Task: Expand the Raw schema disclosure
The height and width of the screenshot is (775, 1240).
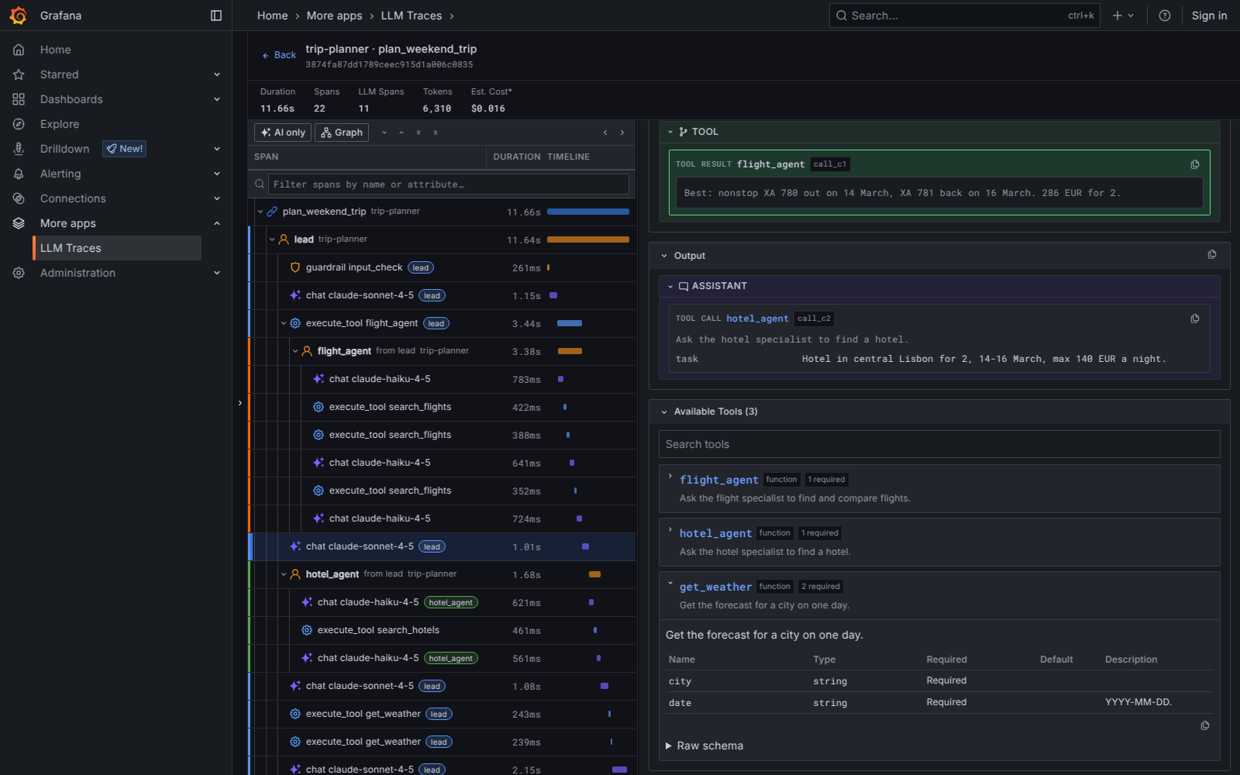Action: click(x=704, y=746)
